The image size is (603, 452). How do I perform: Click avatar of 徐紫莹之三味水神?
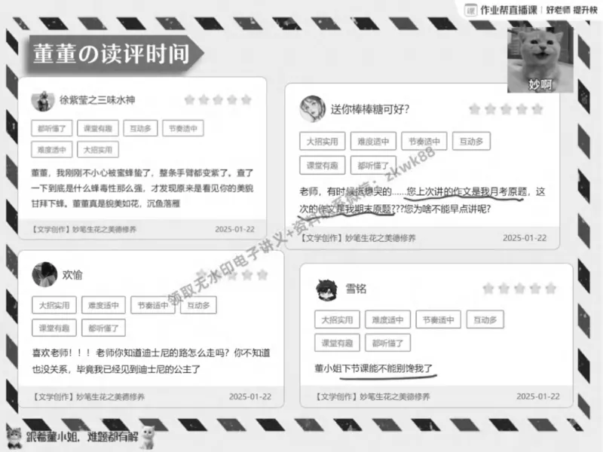coord(43,101)
